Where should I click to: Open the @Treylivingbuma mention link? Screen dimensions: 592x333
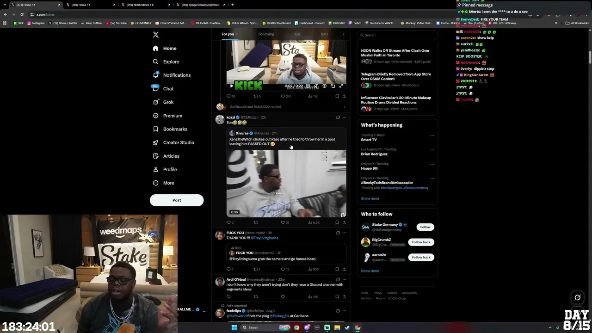265,238
